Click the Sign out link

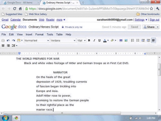pos(155,20)
